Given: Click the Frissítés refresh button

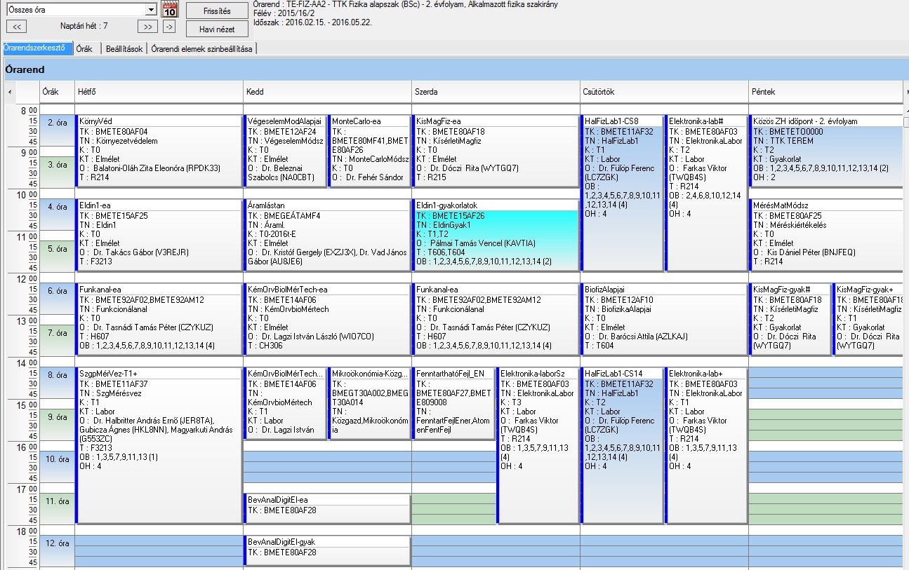Looking at the screenshot, I should (217, 11).
